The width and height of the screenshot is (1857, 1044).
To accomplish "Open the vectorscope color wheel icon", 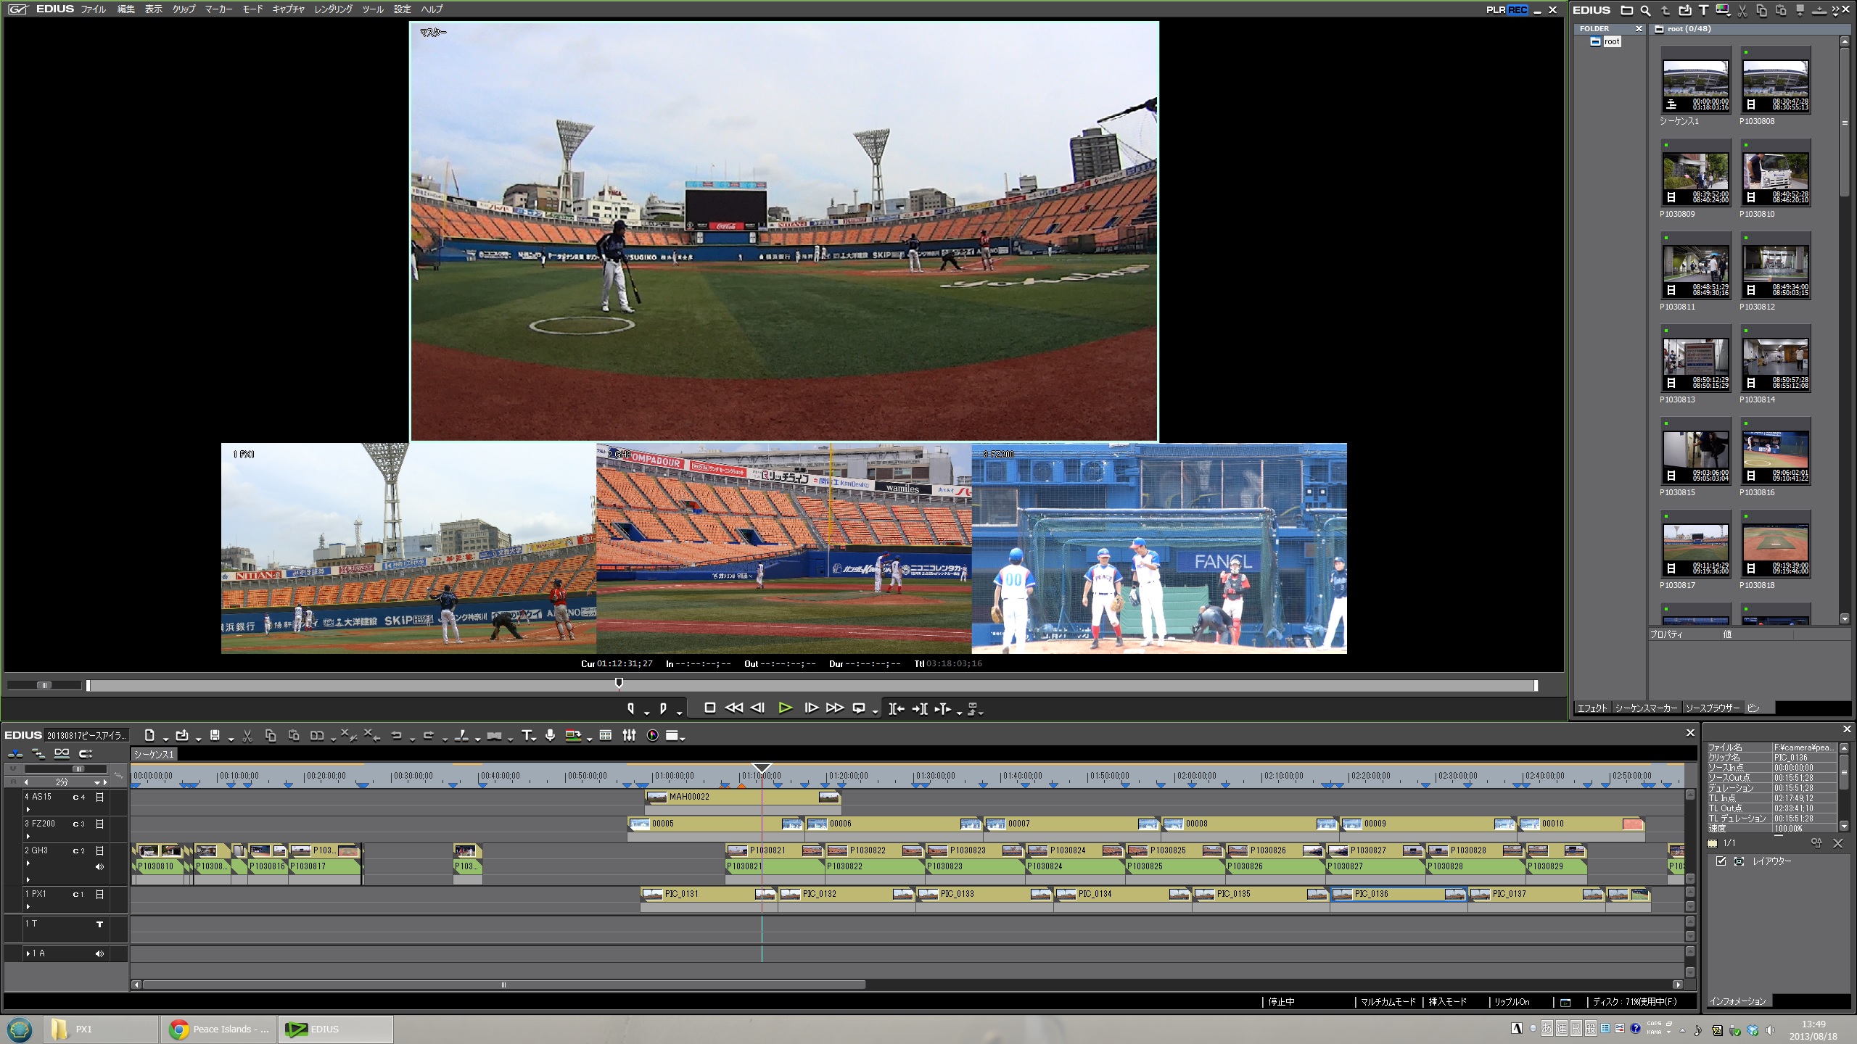I will 653,735.
